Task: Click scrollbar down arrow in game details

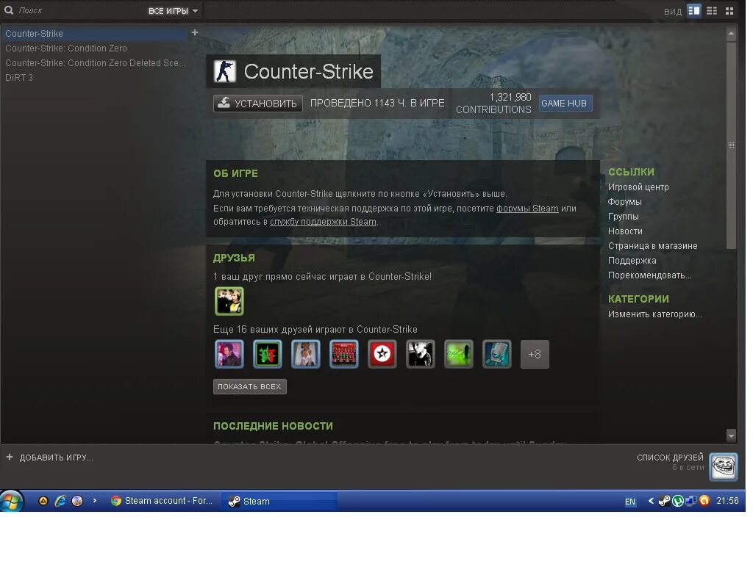Action: coord(731,435)
